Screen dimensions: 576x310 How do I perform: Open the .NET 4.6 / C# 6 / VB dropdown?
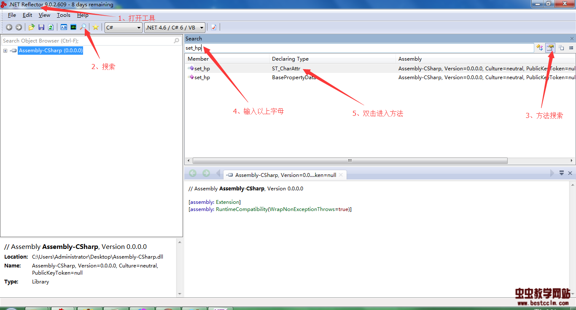tap(175, 28)
